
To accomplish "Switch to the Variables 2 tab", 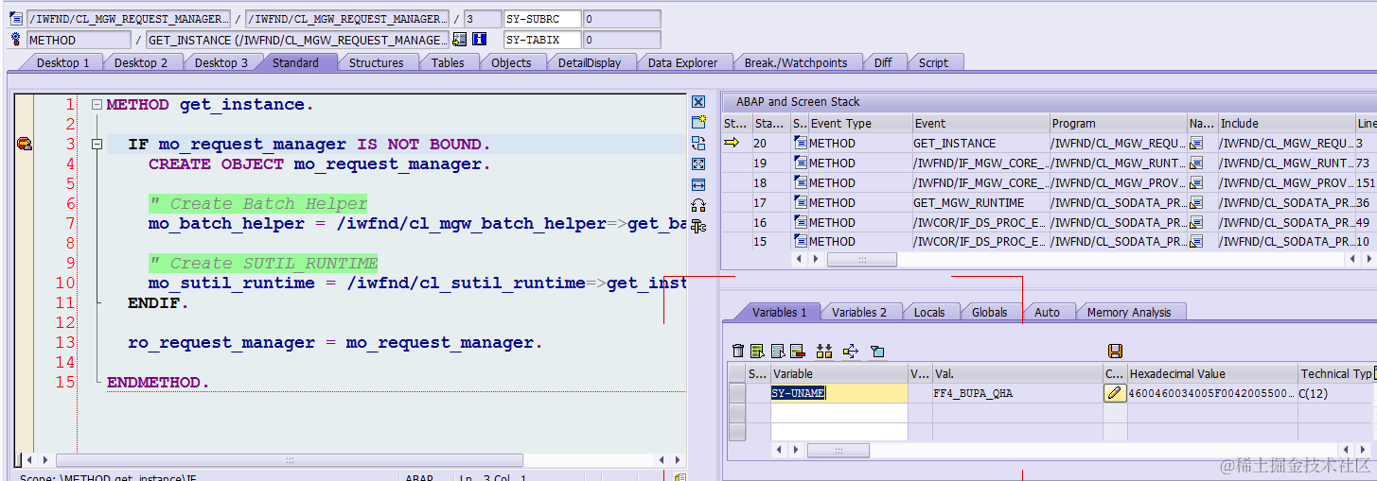I will click(x=859, y=312).
